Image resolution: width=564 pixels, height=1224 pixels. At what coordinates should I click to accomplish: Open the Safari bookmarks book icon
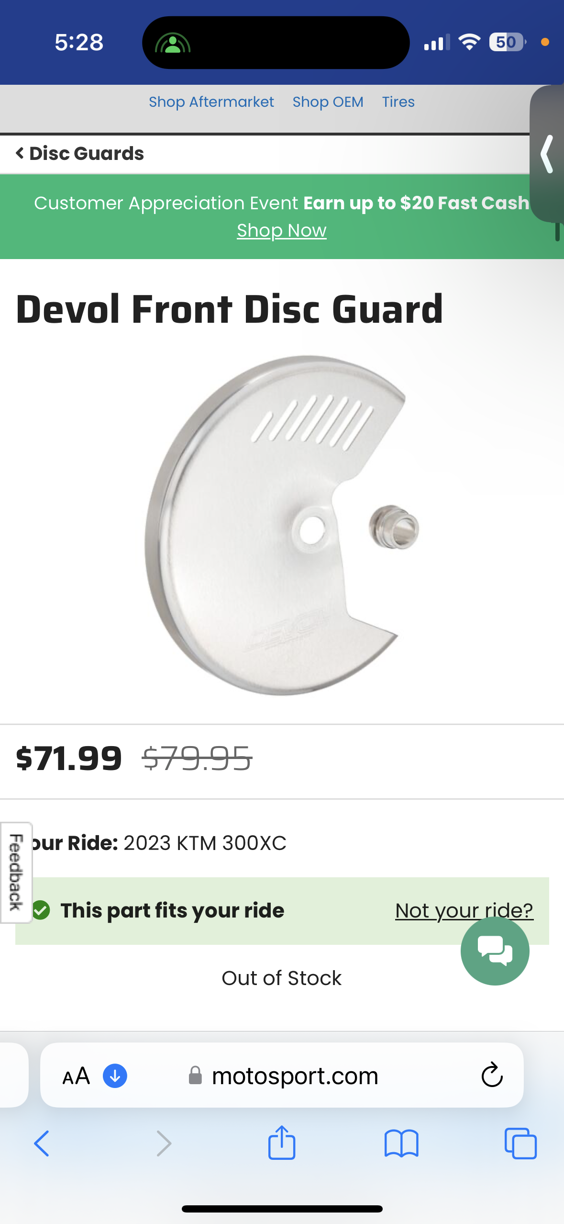(401, 1144)
